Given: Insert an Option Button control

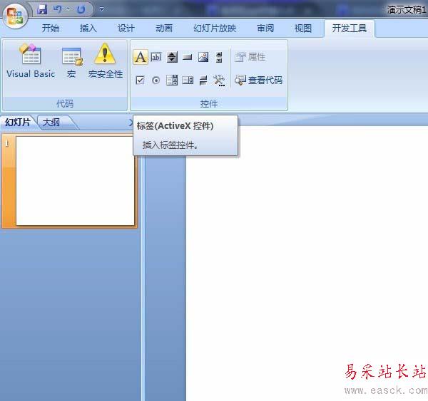Looking at the screenshot, I should [156, 80].
